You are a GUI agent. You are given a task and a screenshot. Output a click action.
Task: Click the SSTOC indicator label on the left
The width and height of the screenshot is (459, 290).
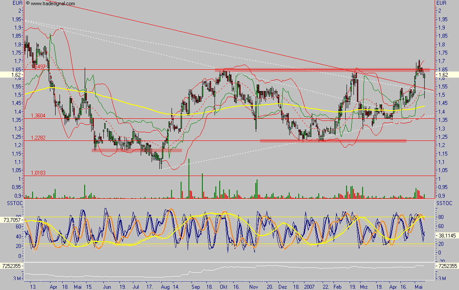pyautogui.click(x=15, y=203)
